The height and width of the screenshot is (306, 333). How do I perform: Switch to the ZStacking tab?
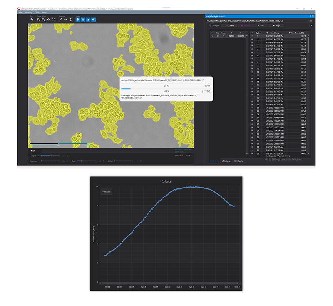226,161
